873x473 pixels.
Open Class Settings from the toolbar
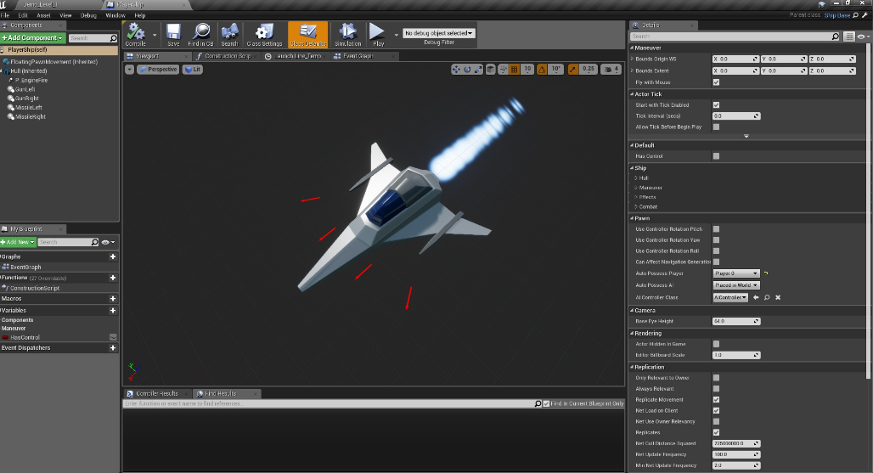[264, 35]
